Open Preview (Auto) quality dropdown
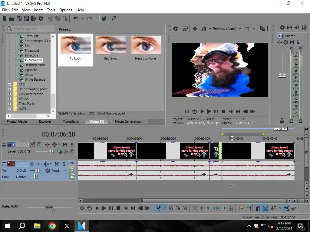This screenshot has width=310, height=232. [240, 29]
